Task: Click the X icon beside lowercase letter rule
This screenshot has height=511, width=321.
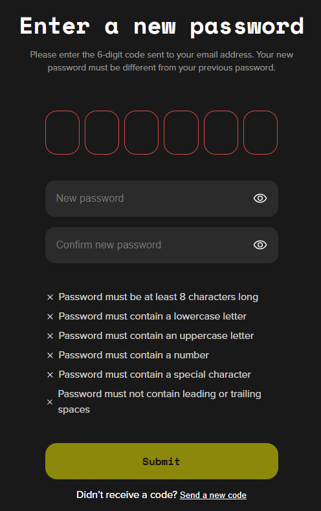Action: click(x=50, y=316)
